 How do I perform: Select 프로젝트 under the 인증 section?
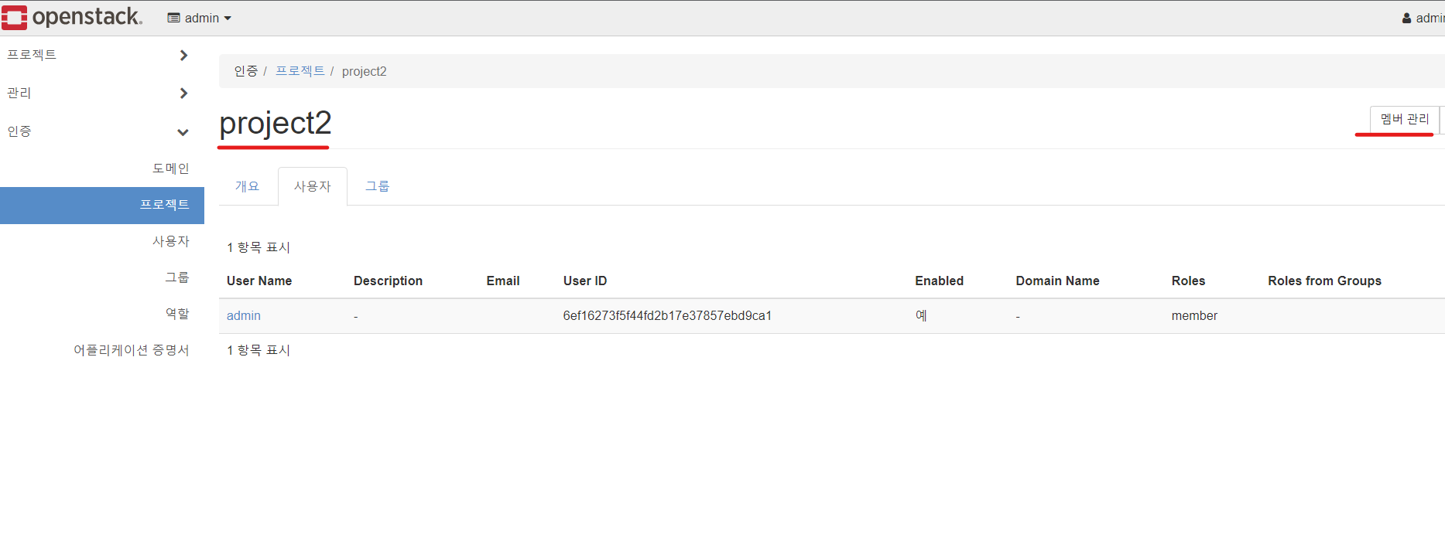pyautogui.click(x=164, y=205)
